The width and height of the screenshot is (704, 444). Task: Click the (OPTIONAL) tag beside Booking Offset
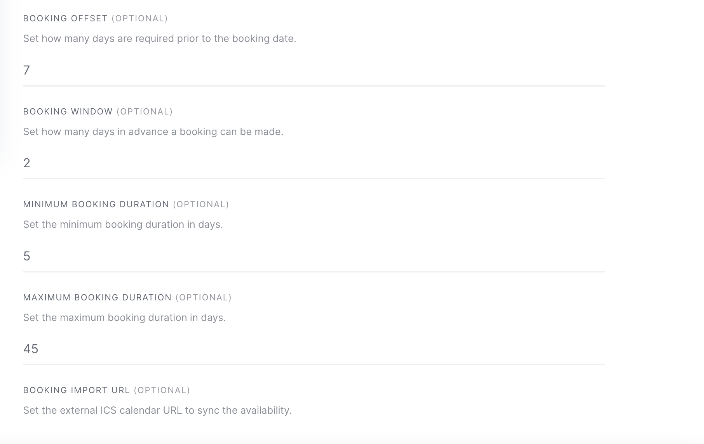click(x=140, y=19)
